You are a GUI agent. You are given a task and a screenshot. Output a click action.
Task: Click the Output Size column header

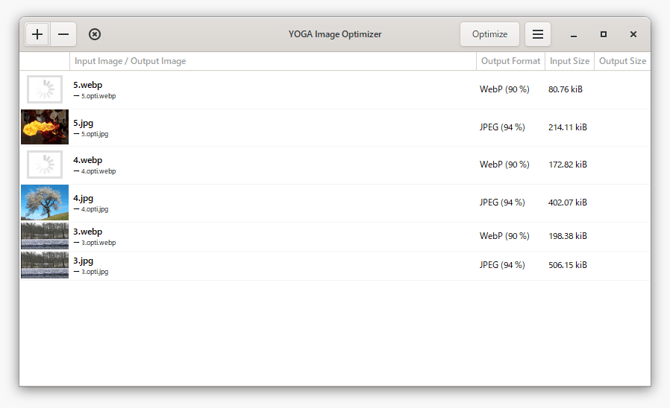point(622,61)
